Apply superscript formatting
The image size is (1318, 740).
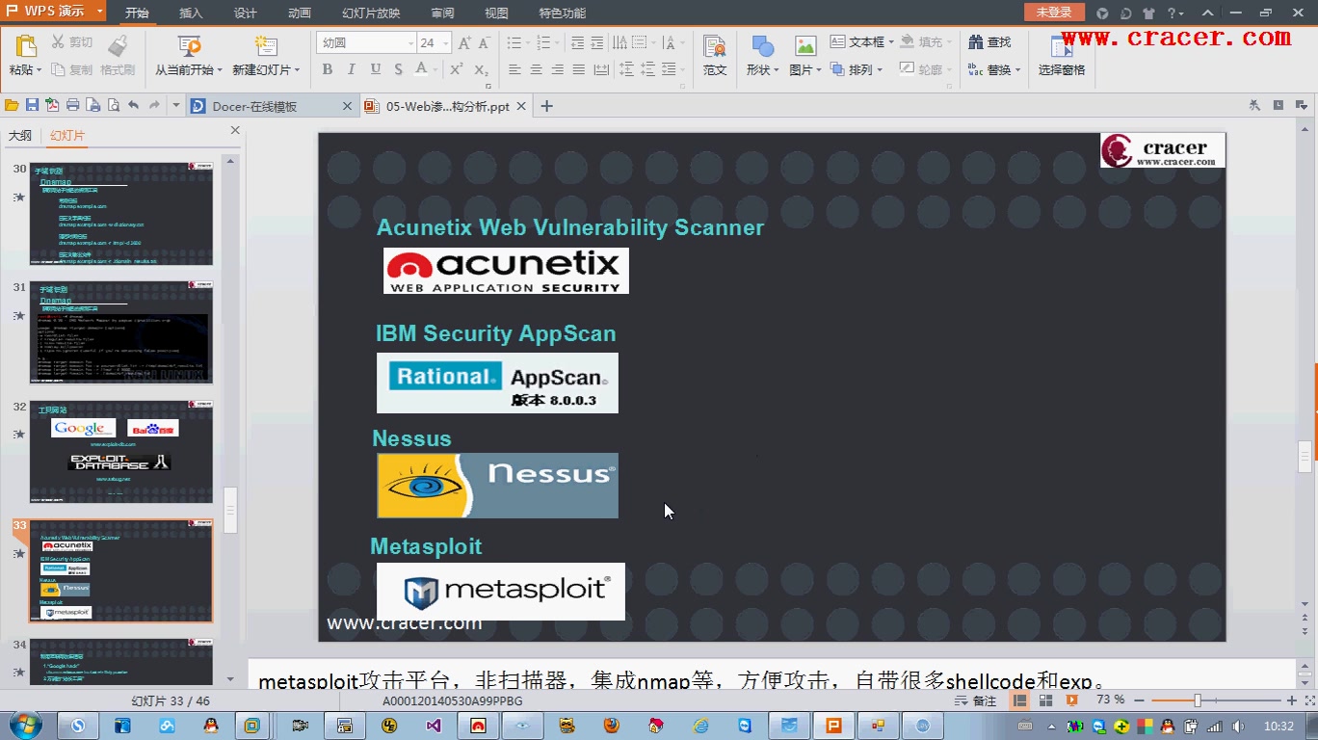[x=457, y=69]
